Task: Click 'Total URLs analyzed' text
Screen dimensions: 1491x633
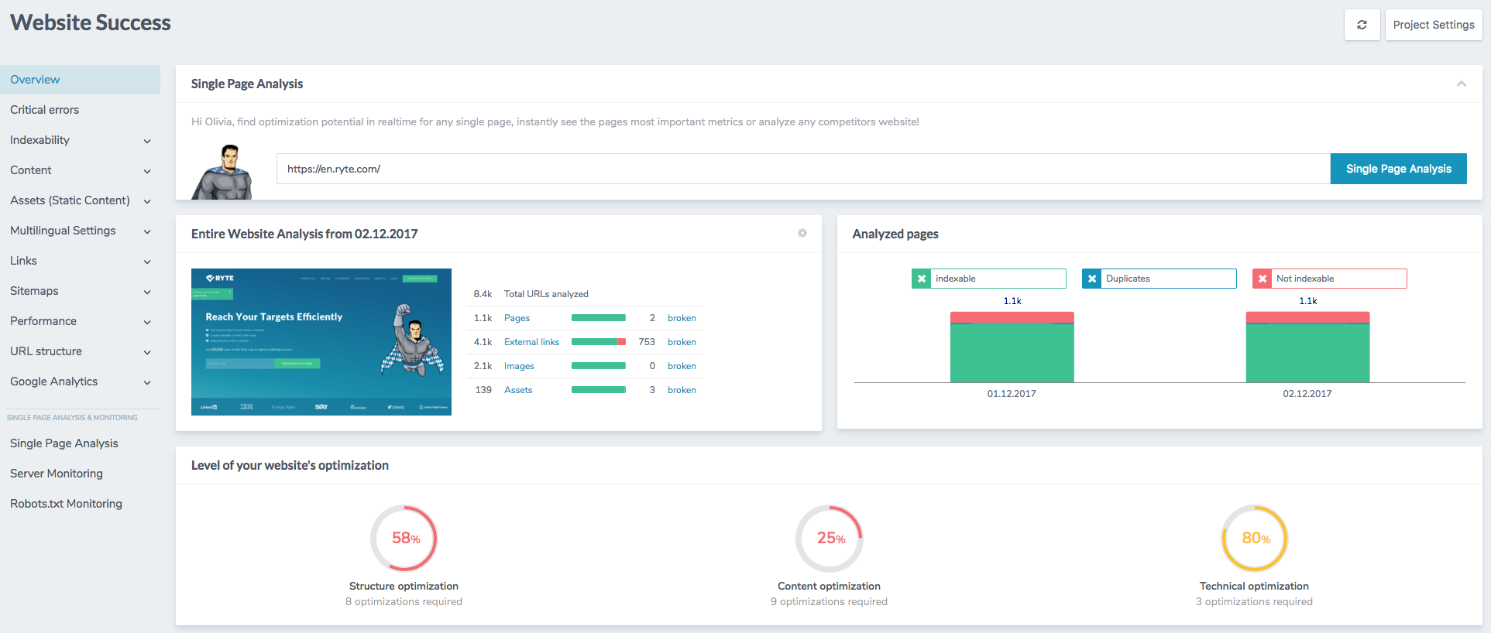Action: pyautogui.click(x=546, y=294)
